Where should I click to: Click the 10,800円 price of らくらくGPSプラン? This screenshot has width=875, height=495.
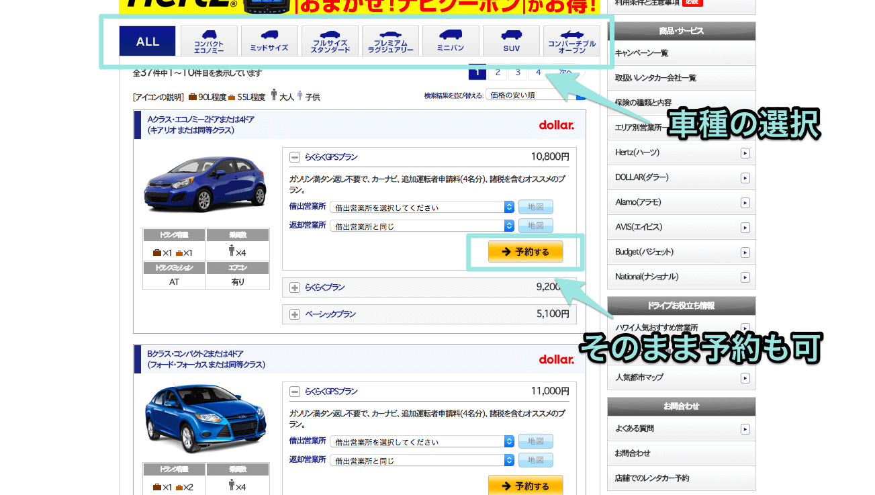(x=550, y=157)
